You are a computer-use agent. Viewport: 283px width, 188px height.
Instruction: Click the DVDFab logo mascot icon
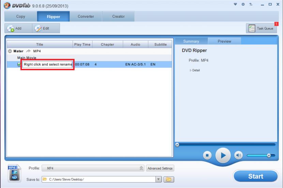7,5
